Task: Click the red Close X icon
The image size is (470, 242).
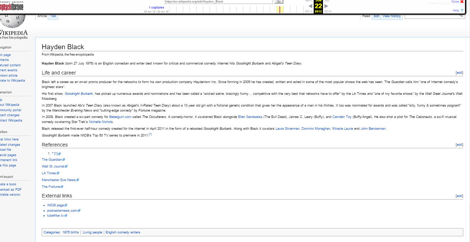Action: 462,2
